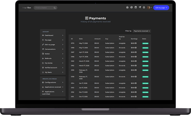This screenshot has height=116, width=191.
Task: Click the date March 17, 2026 in forwards row
Action: pyautogui.click(x=84, y=66)
